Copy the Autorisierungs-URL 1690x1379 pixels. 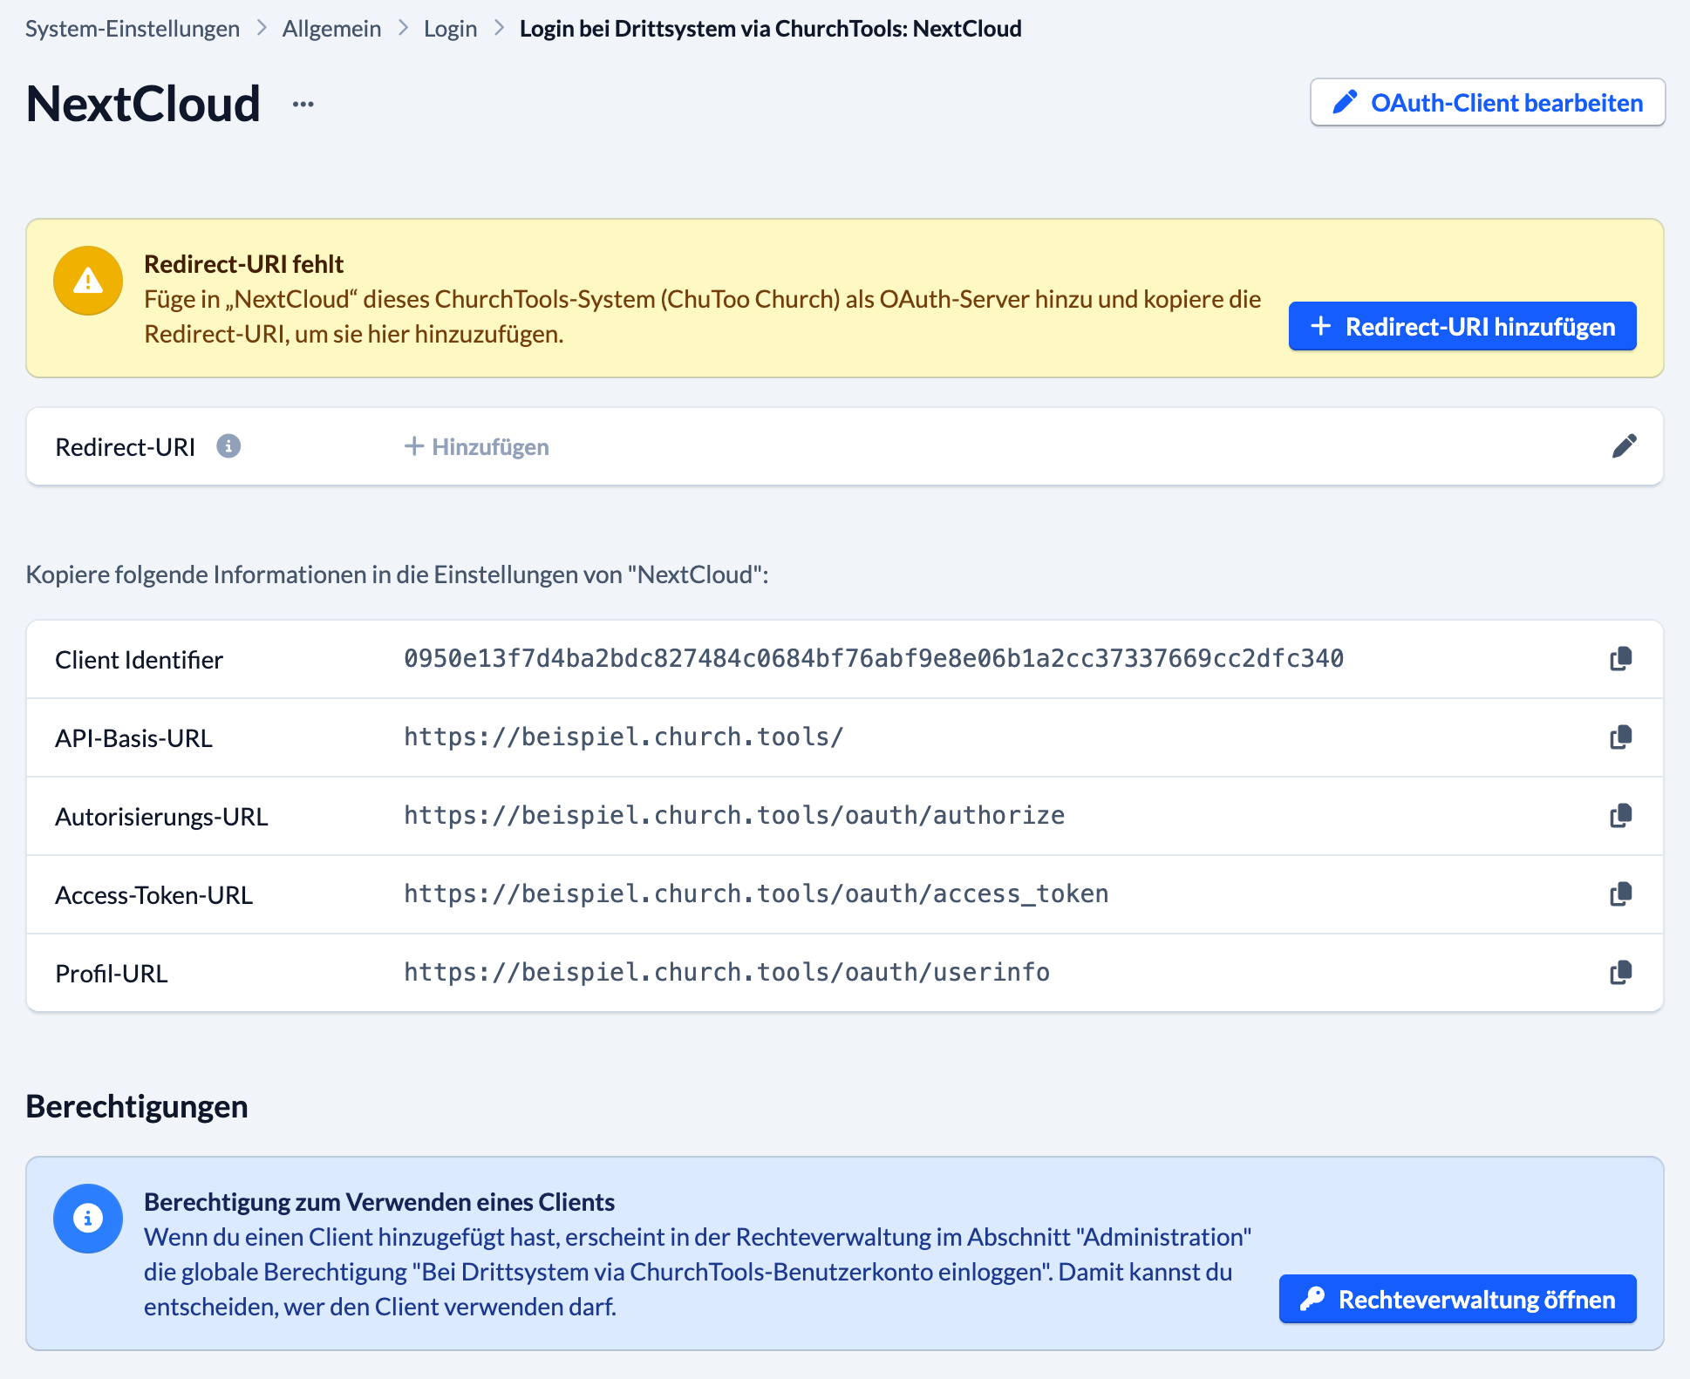1620,816
